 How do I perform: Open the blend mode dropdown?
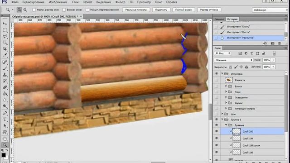(x=233, y=60)
